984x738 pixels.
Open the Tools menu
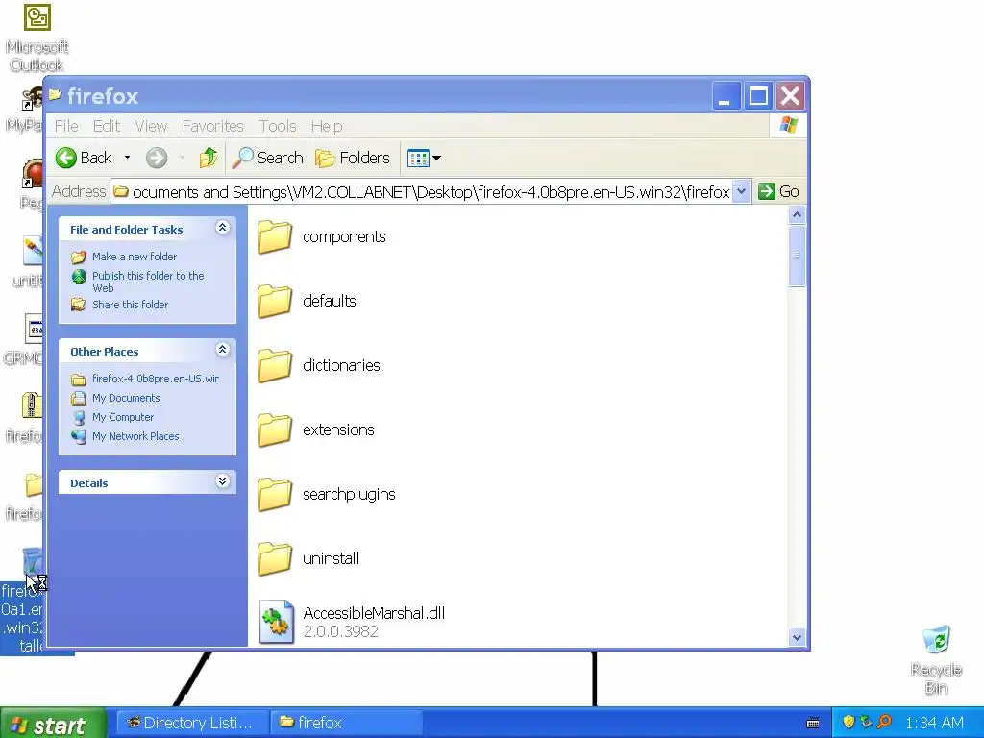point(278,126)
